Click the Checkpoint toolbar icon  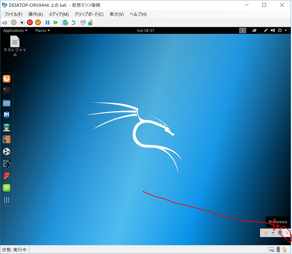click(65, 22)
